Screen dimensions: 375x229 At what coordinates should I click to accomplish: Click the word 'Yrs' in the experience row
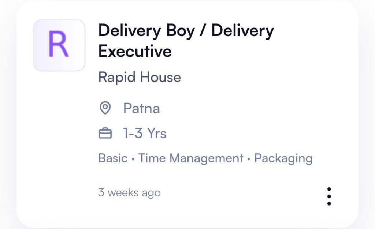point(157,134)
